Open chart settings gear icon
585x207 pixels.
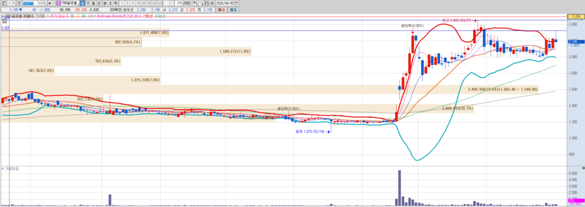point(212,3)
